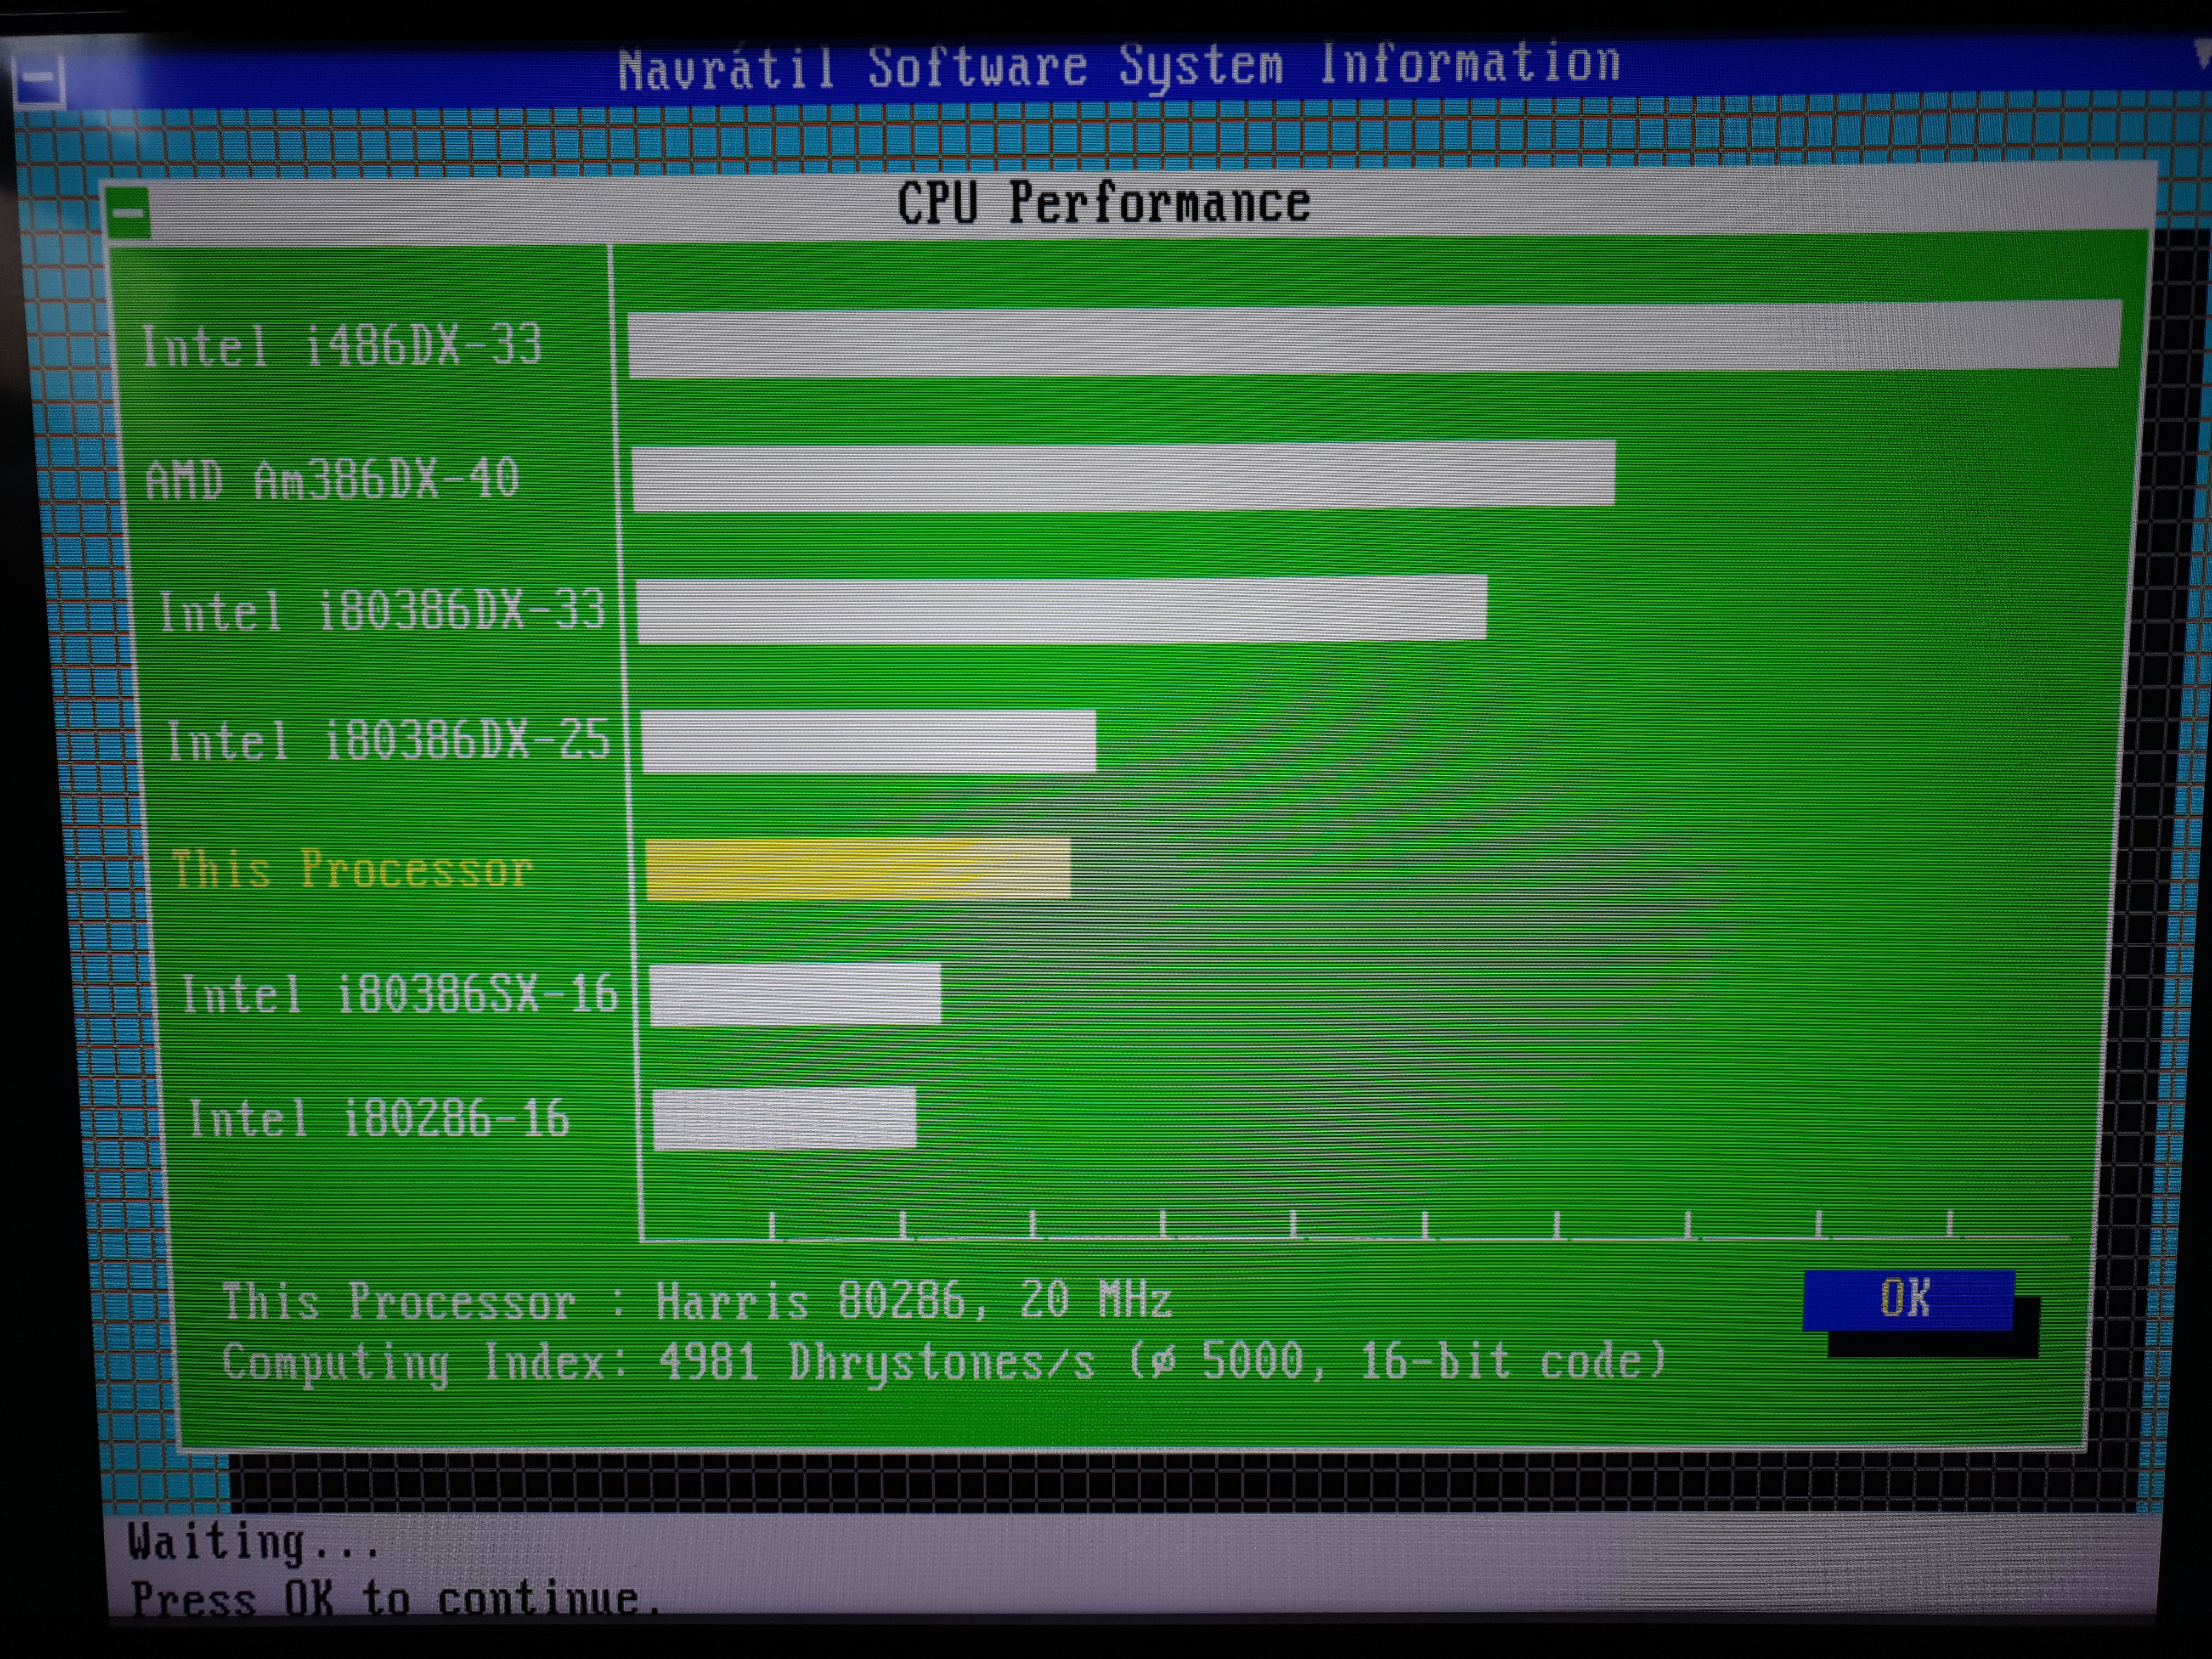Click the AMD Am386DX-40 label

coord(332,479)
